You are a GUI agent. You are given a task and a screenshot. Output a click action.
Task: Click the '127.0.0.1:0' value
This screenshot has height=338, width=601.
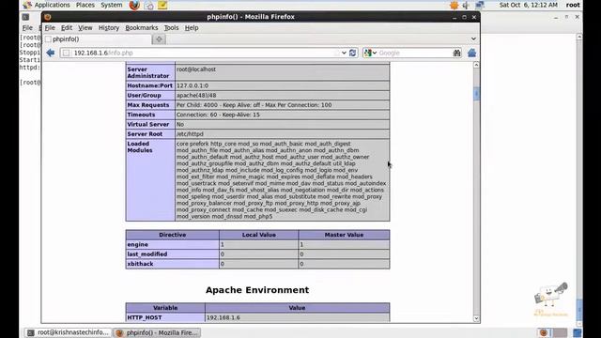(x=193, y=85)
